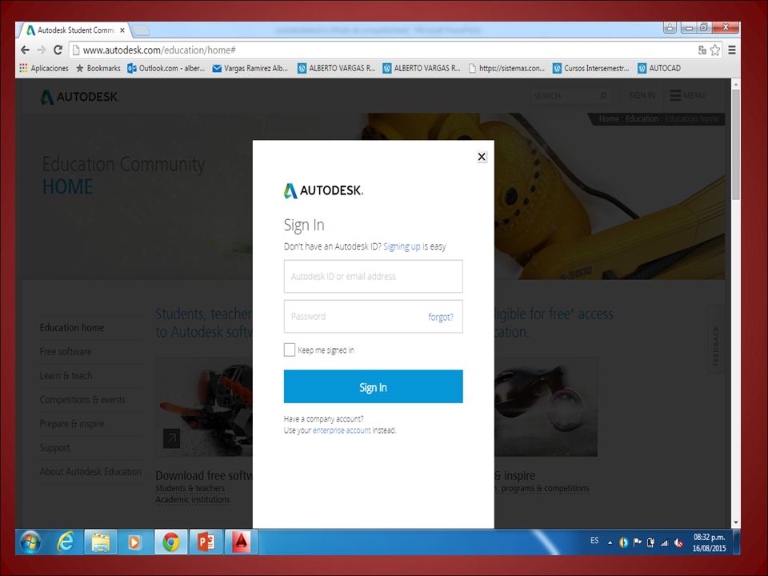Click the scrollbar down arrow
This screenshot has height=576, width=768.
735,522
